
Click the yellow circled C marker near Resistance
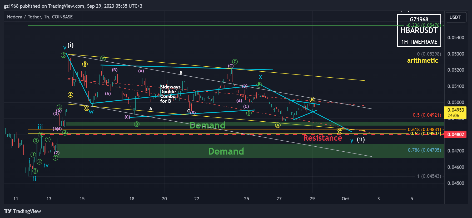click(x=340, y=132)
